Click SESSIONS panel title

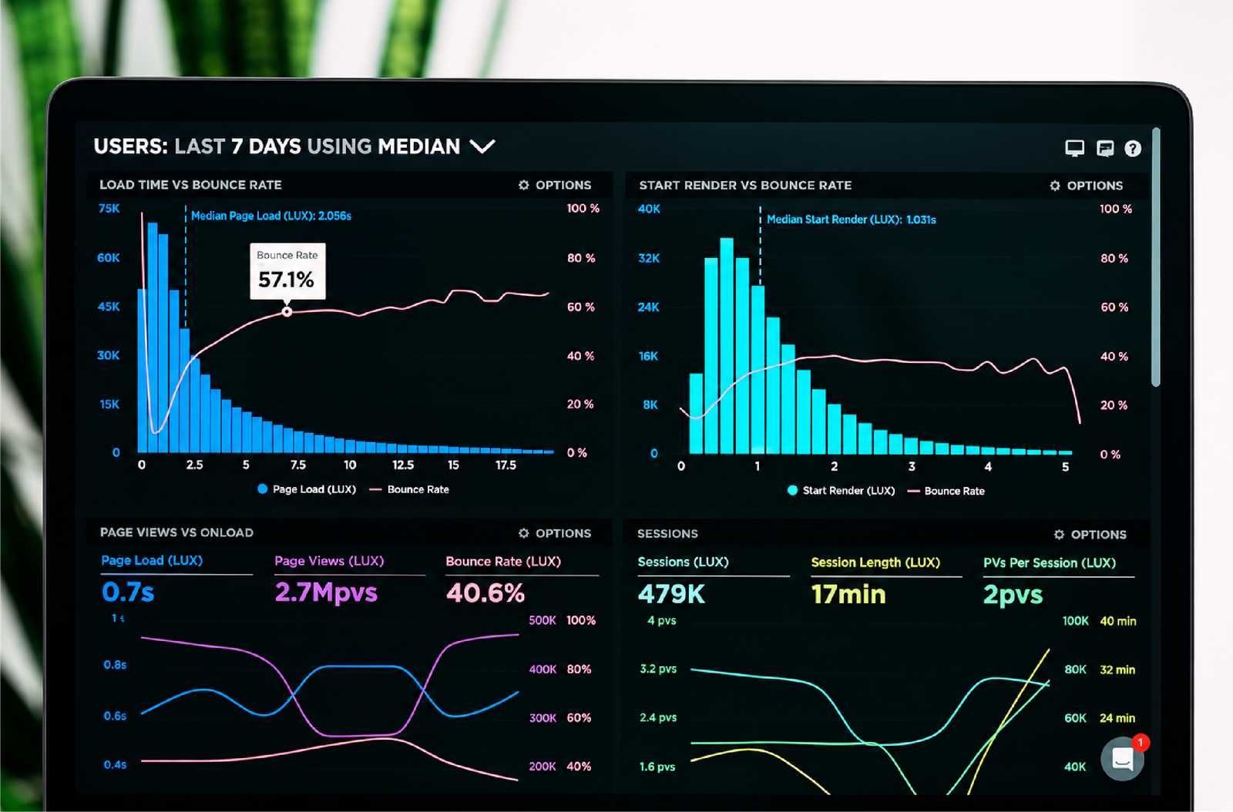click(x=667, y=534)
